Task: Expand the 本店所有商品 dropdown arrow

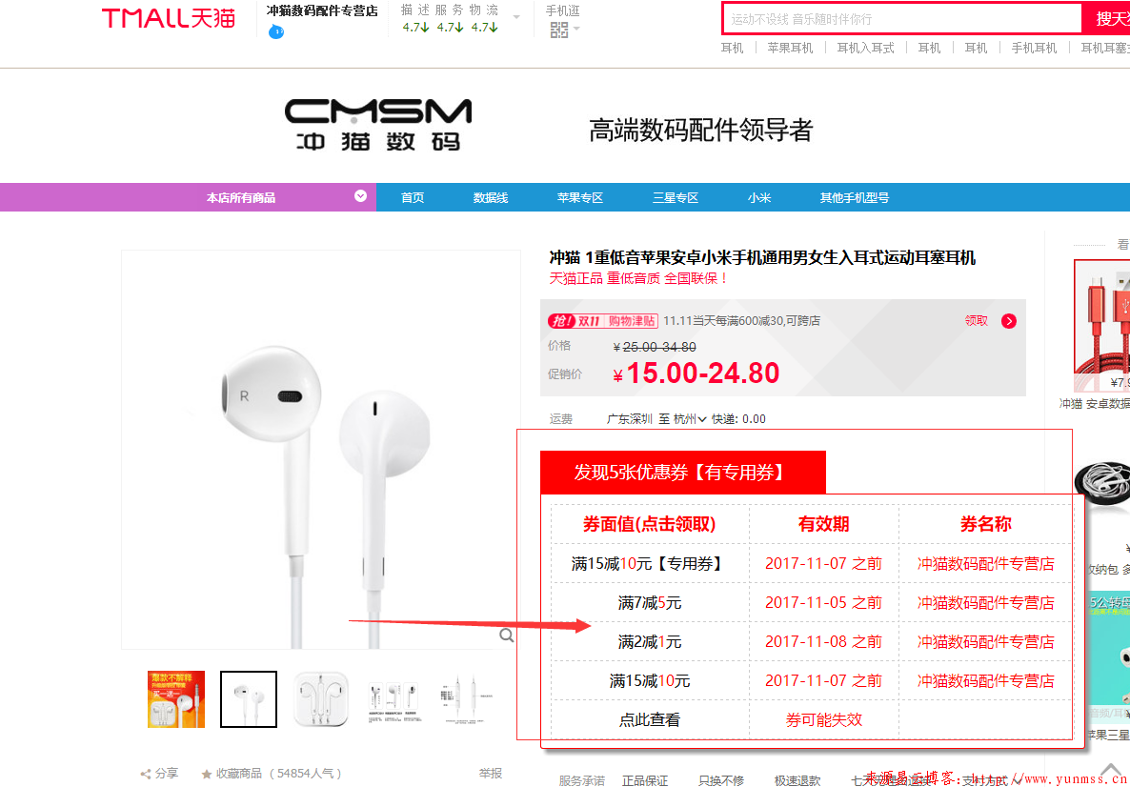Action: pos(360,196)
